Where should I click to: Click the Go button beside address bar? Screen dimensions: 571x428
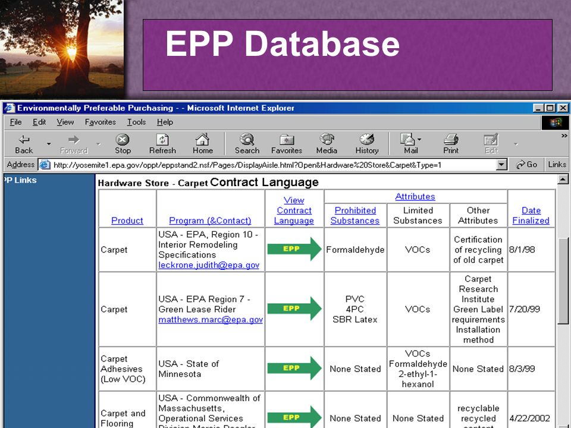526,165
